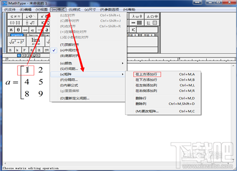Insert the script F symbol
The width and height of the screenshot is (237, 171).
click(x=25, y=50)
